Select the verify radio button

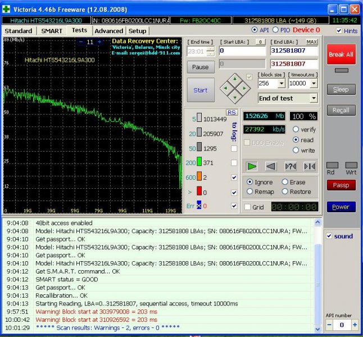[296, 130]
